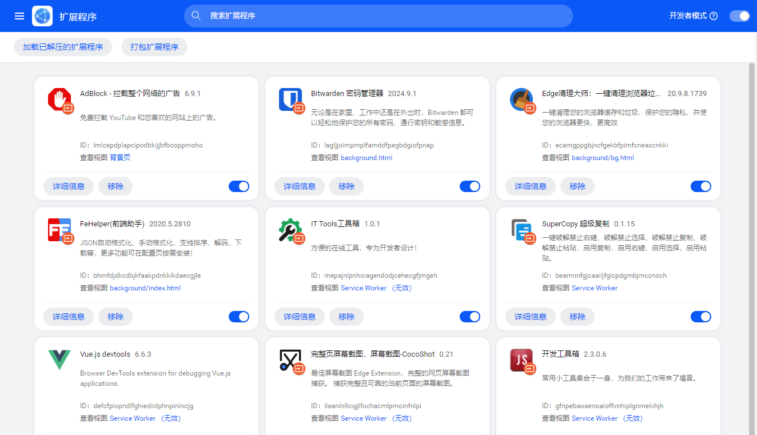Remove the Edge清理大师 extension
Image resolution: width=757 pixels, height=435 pixels.
pos(577,186)
